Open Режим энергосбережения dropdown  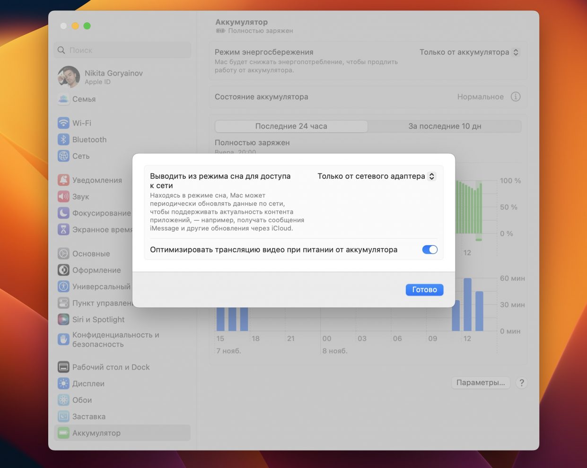coord(470,52)
